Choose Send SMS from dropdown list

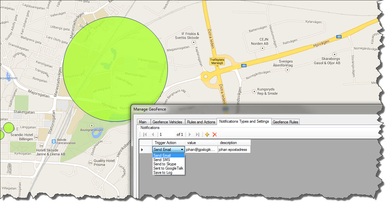click(x=168, y=160)
